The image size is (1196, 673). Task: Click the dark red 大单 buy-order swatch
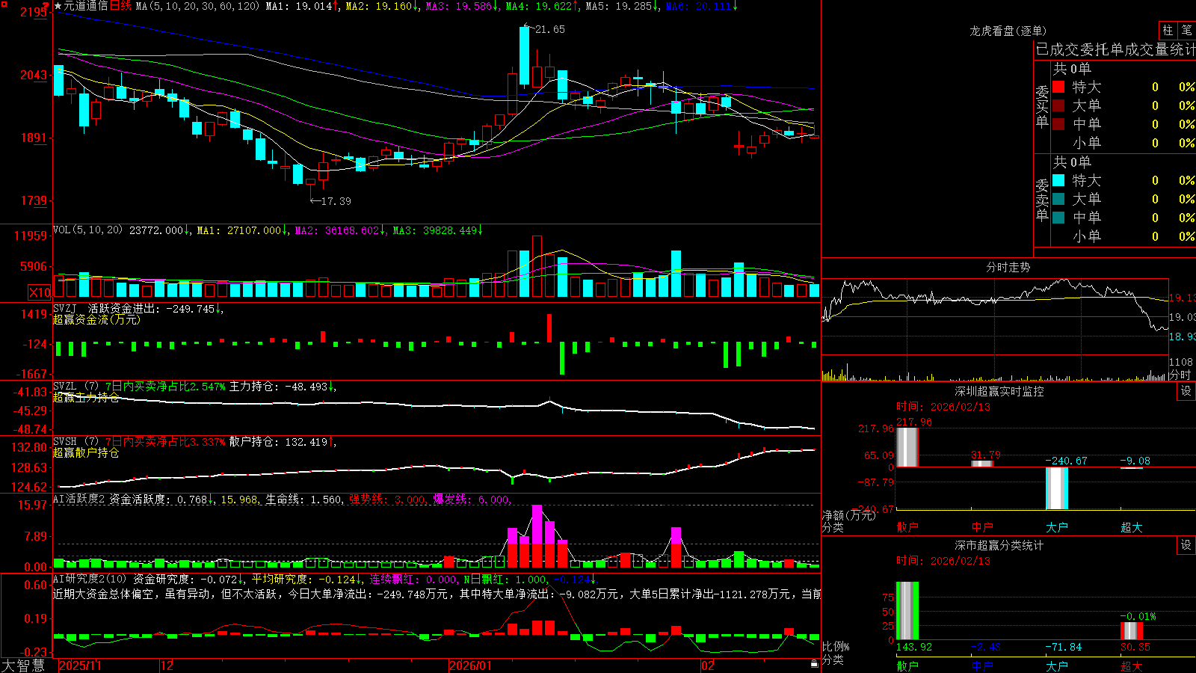coord(1058,105)
